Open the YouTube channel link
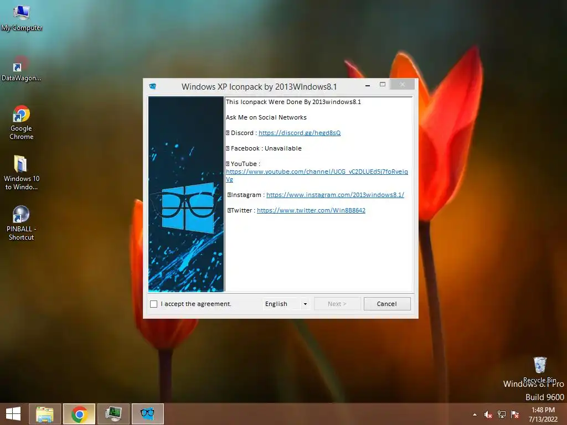The image size is (567, 425). (317, 175)
